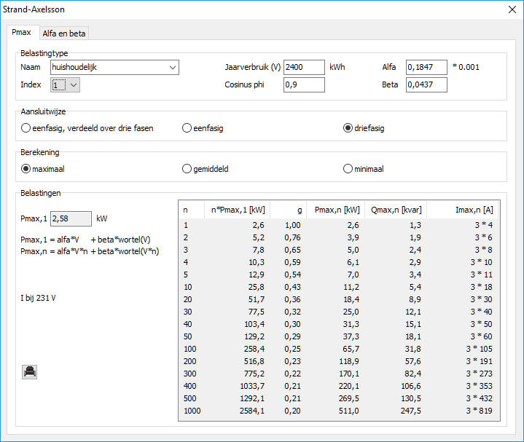The image size is (524, 442).
Task: Click the Cosinus phi input field
Action: [303, 85]
